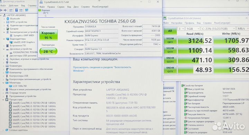Open the 1GiB test size dropdown
This screenshot has height=135, width=249.
tap(193, 29)
